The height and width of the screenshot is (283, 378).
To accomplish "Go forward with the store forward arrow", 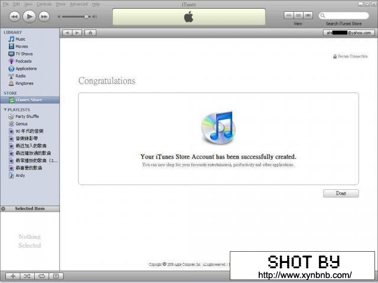I will 77,33.
